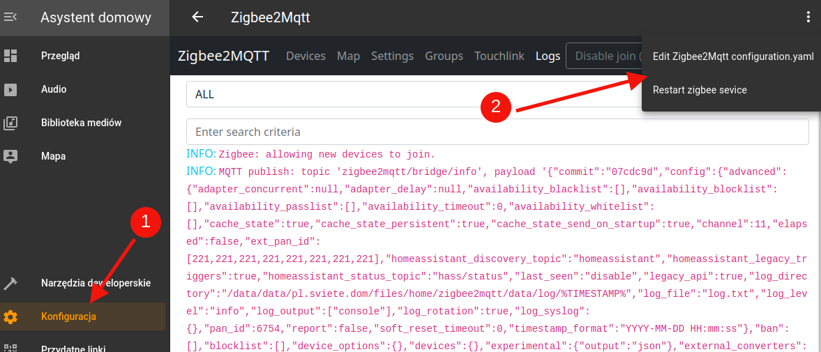Screen dimensions: 821x352
Task: Click the Przegląd dashboard icon
Action: click(x=10, y=56)
